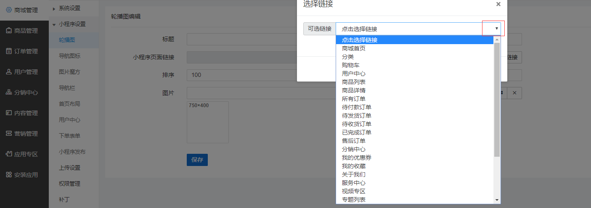Expand the 系统设置 menu section
Image resolution: width=591 pixels, height=208 pixels.
pyautogui.click(x=54, y=8)
